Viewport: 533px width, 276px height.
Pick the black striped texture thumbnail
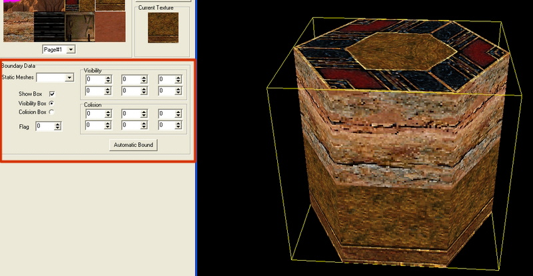click(49, 27)
